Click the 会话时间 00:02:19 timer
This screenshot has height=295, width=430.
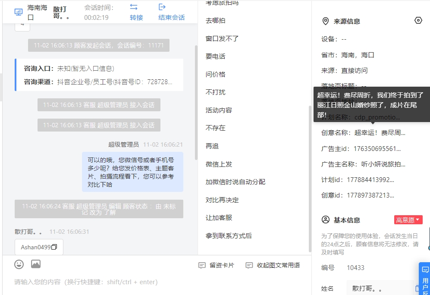[99, 13]
